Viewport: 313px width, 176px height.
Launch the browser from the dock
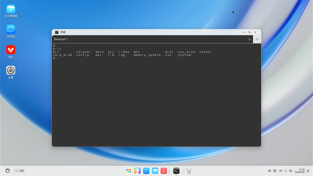point(146,171)
